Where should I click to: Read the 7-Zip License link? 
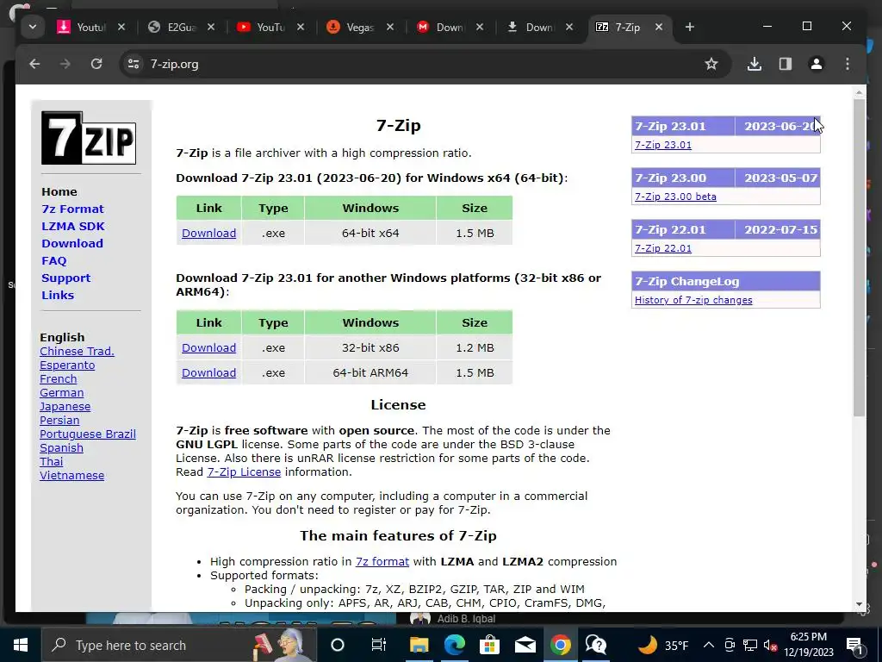click(x=244, y=472)
